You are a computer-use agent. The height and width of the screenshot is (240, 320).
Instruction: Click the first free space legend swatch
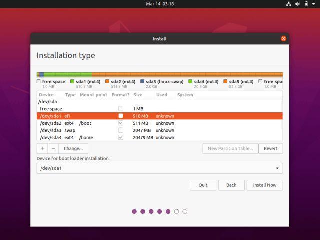(x=39, y=81)
